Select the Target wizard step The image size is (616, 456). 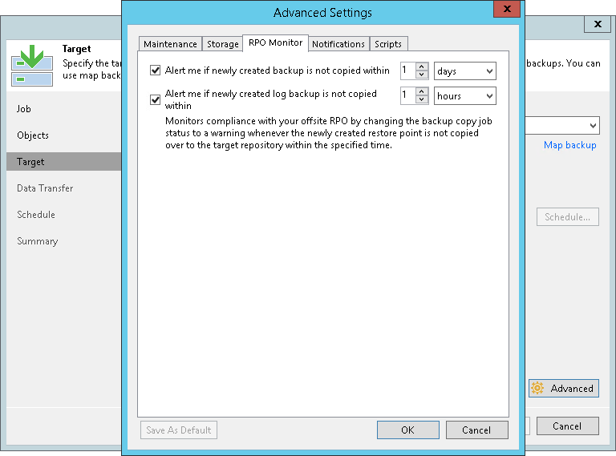pos(64,162)
